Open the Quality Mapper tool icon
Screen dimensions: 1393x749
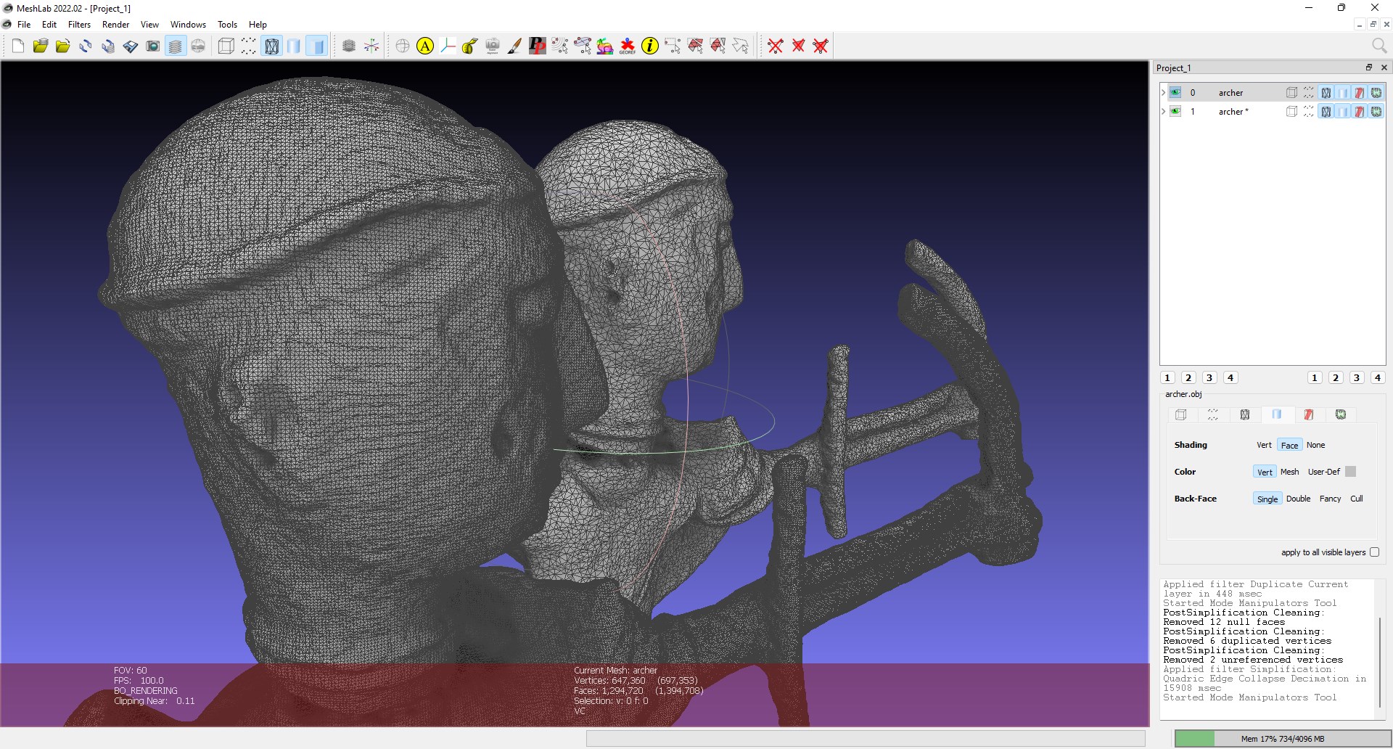[x=606, y=46]
